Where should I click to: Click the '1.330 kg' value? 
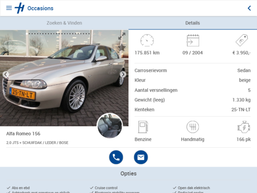242,100
